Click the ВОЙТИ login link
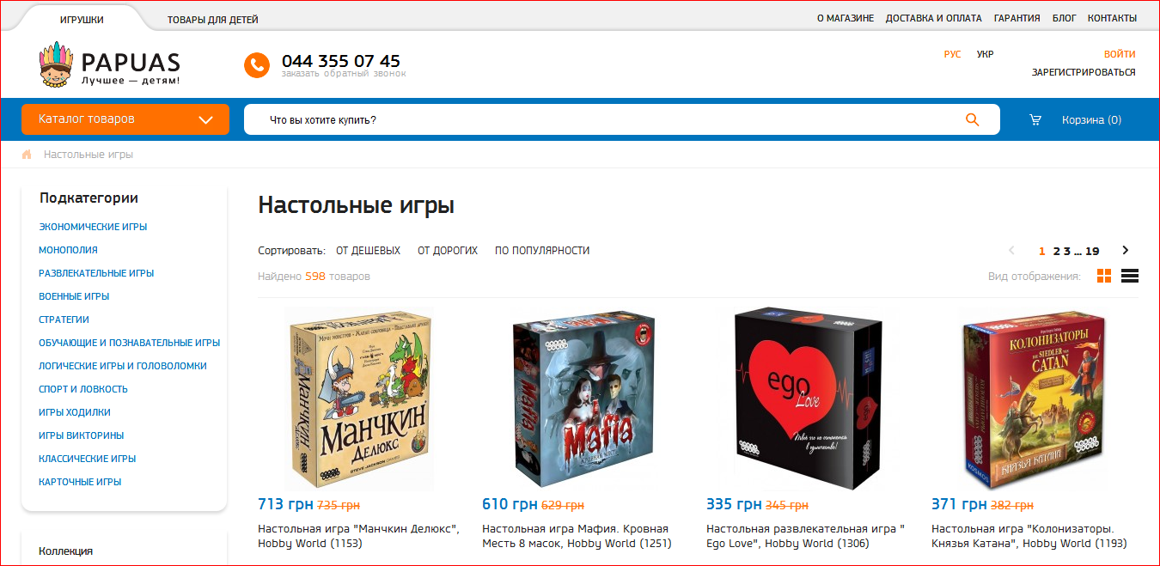Screen dimensions: 1160x566 point(1120,54)
